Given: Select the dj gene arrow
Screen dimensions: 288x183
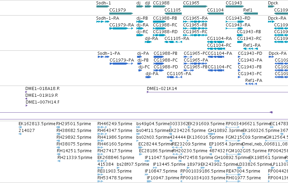Looking at the screenshot, I should pos(140,6).
